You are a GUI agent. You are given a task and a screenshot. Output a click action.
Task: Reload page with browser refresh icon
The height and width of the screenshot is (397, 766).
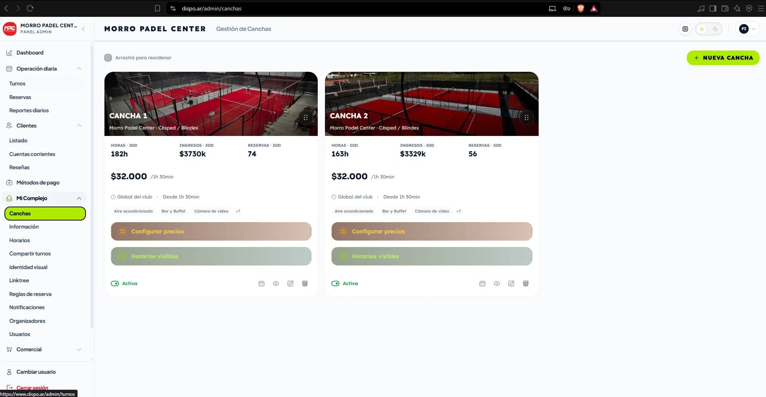(30, 8)
